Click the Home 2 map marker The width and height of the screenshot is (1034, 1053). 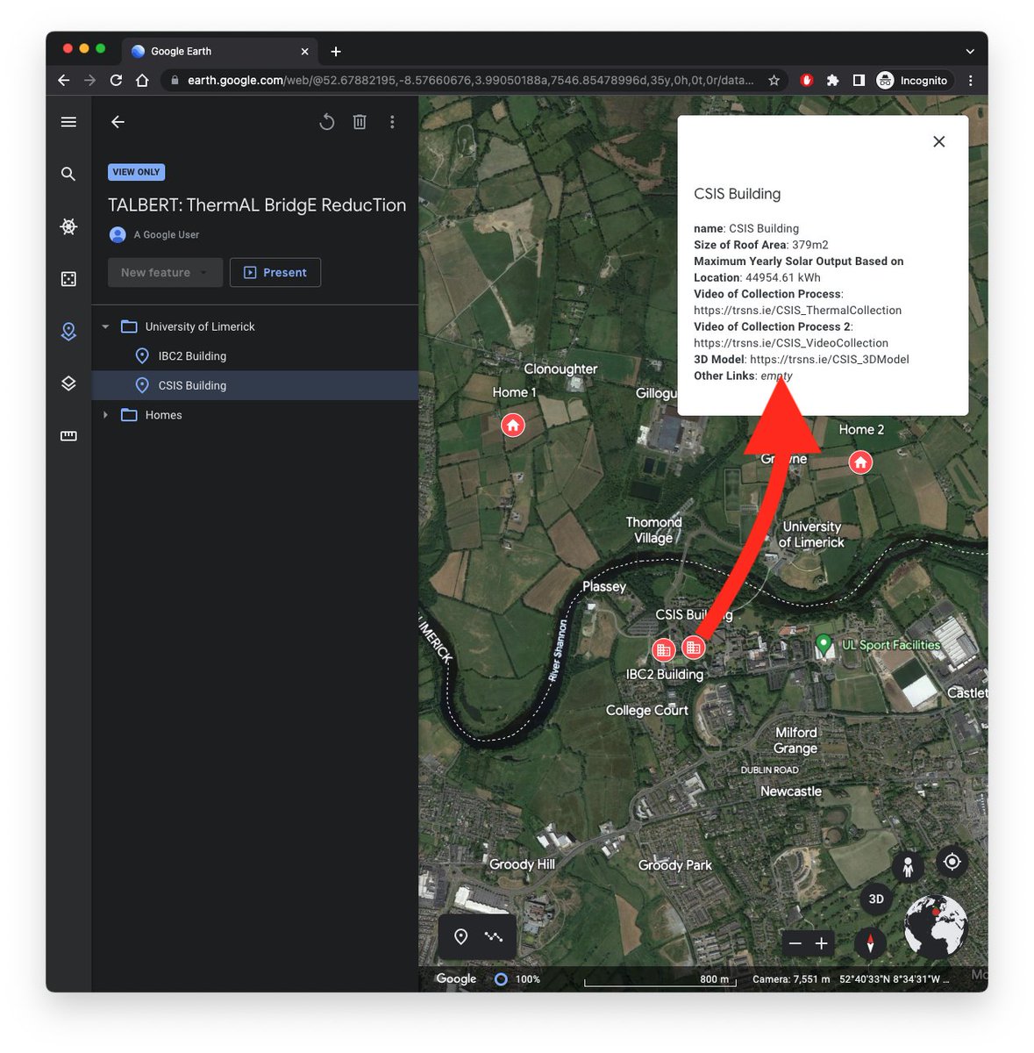pos(860,462)
